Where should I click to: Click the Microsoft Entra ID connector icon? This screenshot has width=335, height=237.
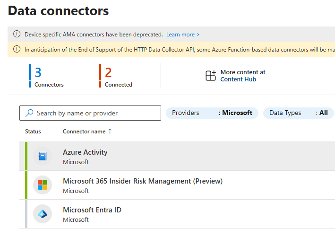[43, 214]
